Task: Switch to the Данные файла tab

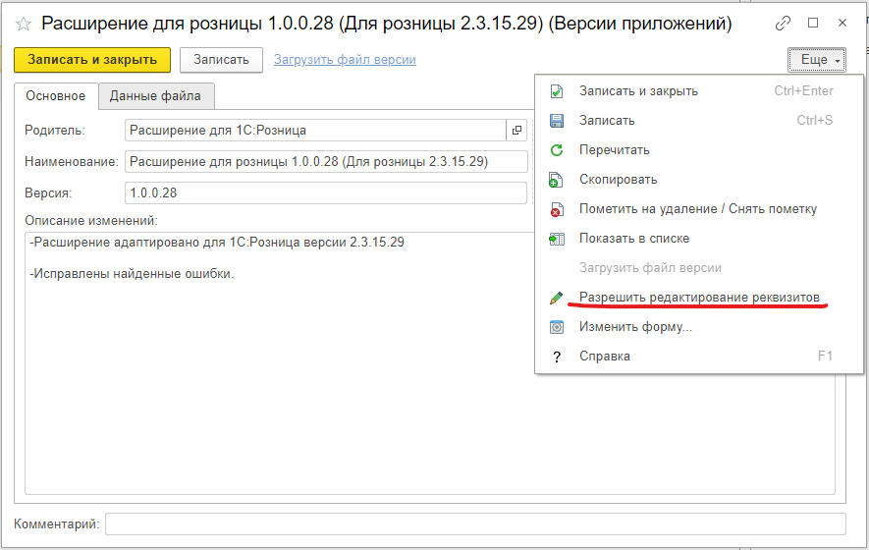Action: click(155, 96)
